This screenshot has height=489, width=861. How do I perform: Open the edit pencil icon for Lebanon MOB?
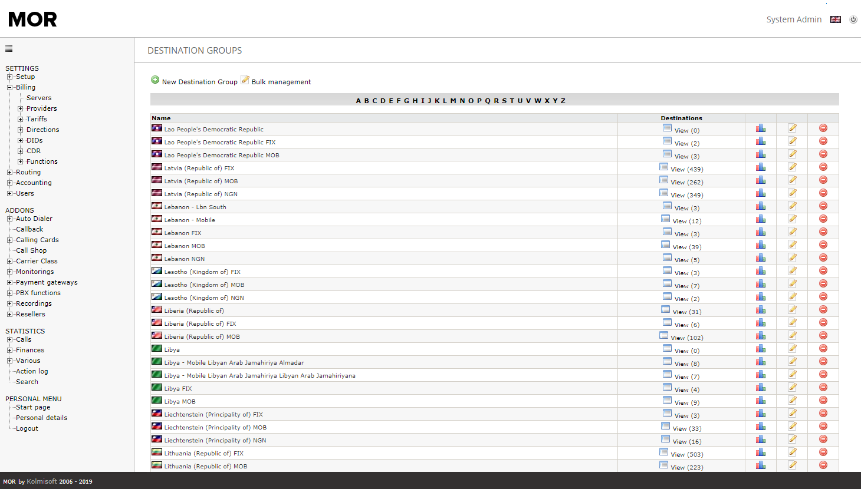tap(792, 245)
